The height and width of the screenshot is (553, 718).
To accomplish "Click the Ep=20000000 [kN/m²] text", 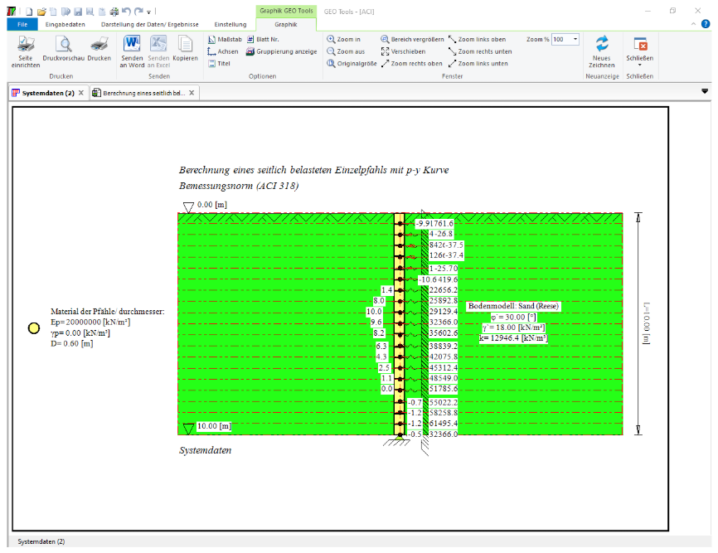I will 90,323.
